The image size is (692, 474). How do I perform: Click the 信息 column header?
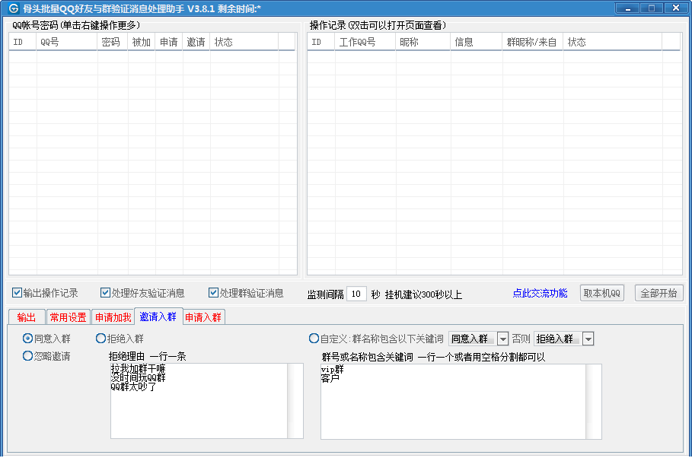click(477, 42)
